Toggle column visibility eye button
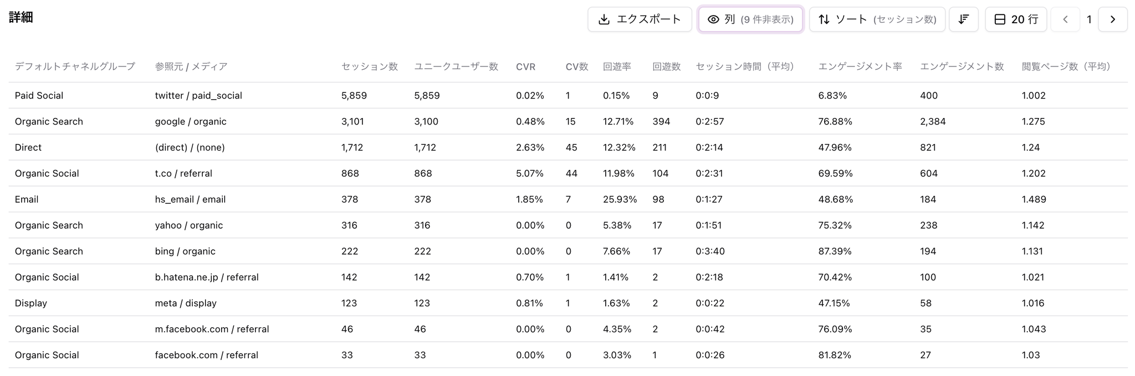Viewport: 1135px width, 376px height. point(750,19)
